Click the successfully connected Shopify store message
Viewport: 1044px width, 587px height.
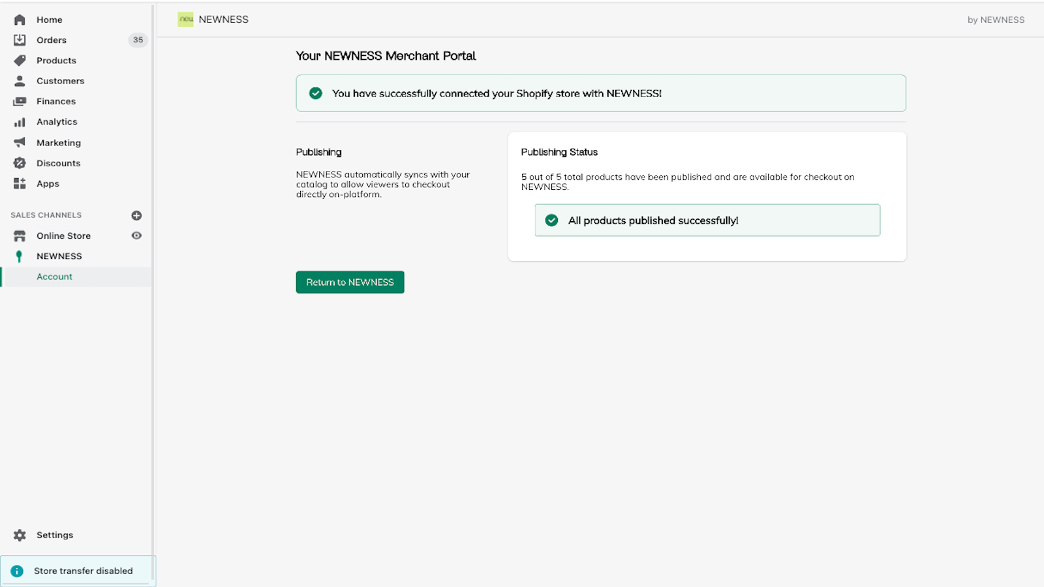click(497, 93)
